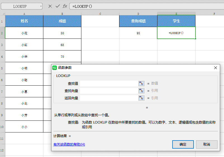Open the 有关该函数的帮助(H) link
This screenshot has height=157, width=224.
click(x=69, y=144)
